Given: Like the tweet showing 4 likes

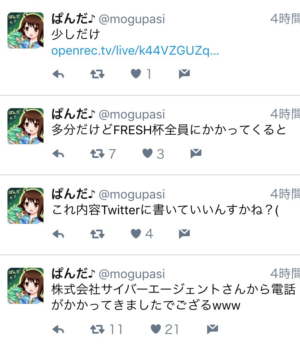Looking at the screenshot, I should tap(136, 233).
